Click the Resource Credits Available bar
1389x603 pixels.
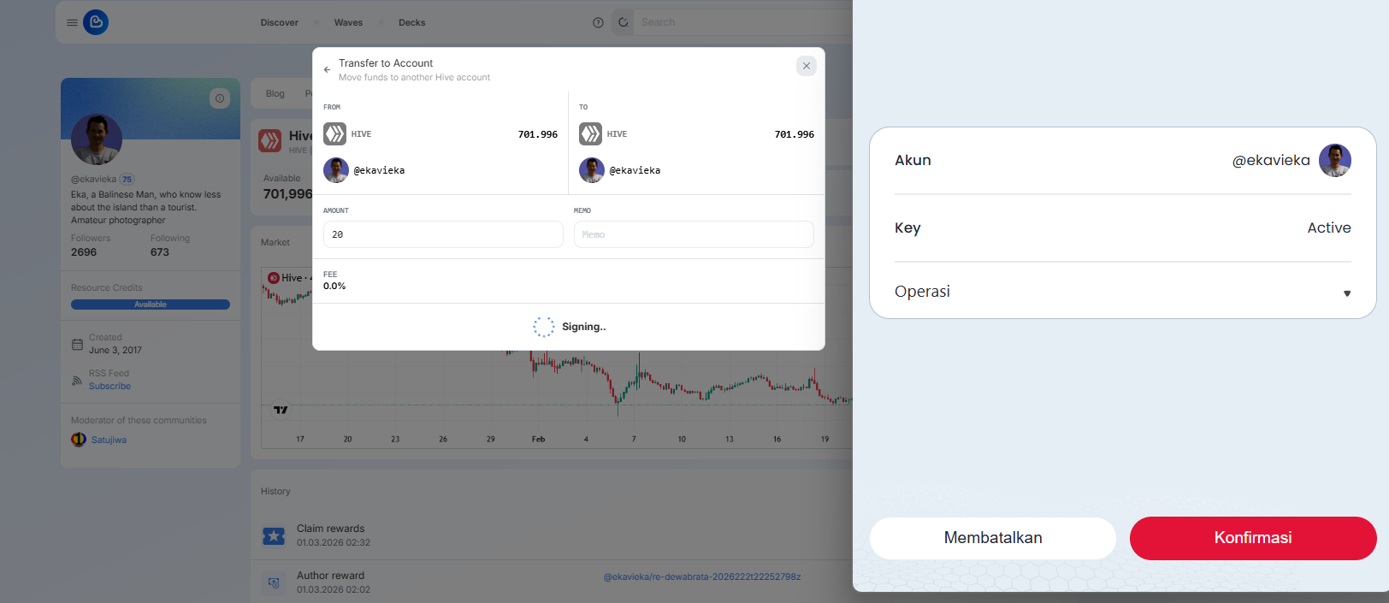pyautogui.click(x=151, y=304)
